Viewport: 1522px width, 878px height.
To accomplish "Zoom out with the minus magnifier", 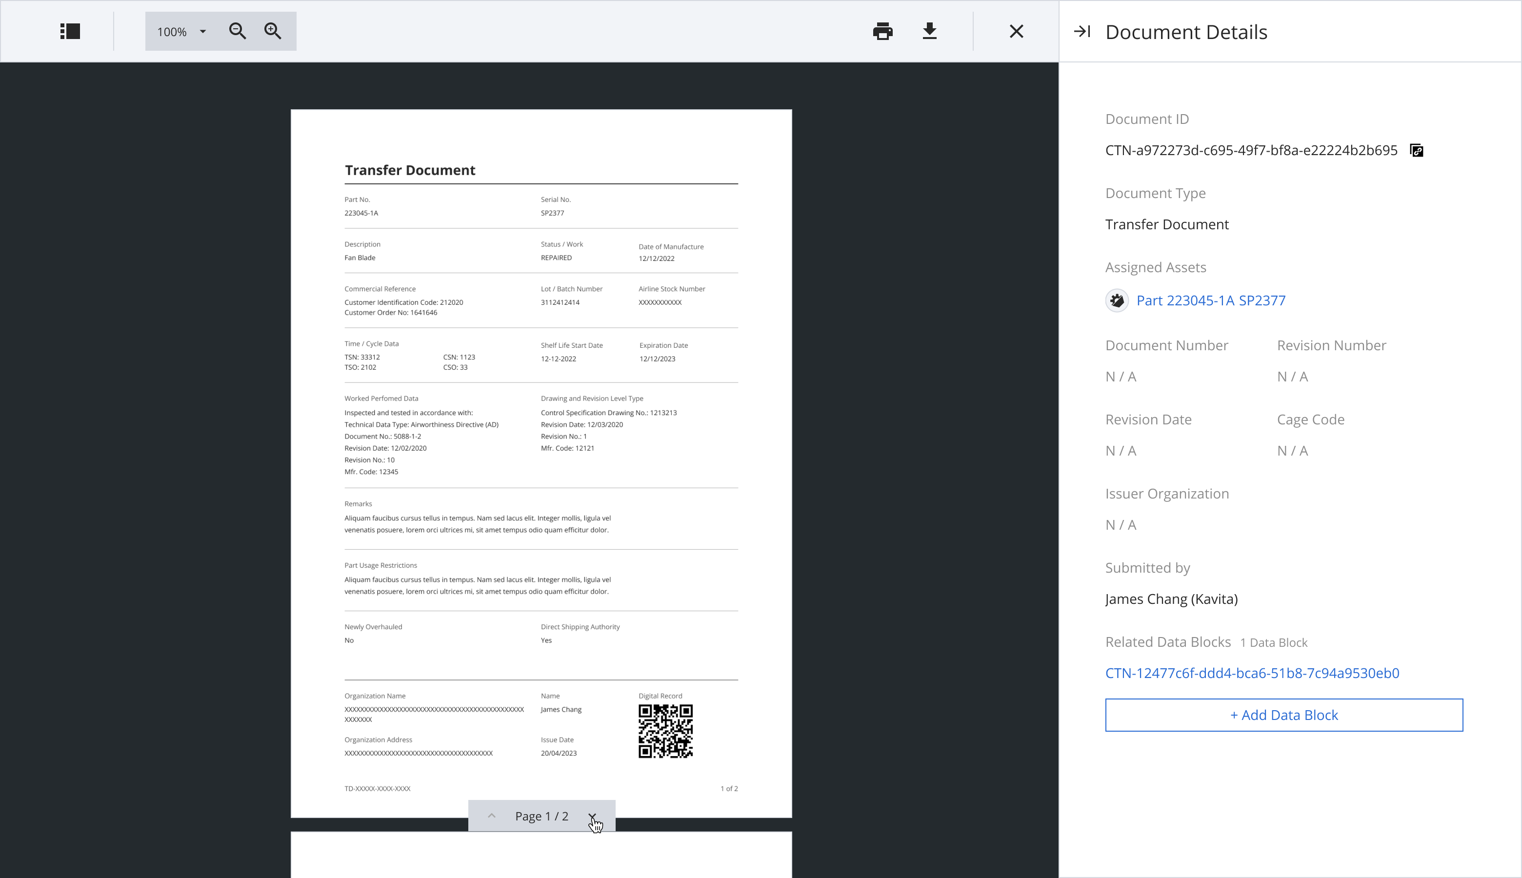I will 238,31.
